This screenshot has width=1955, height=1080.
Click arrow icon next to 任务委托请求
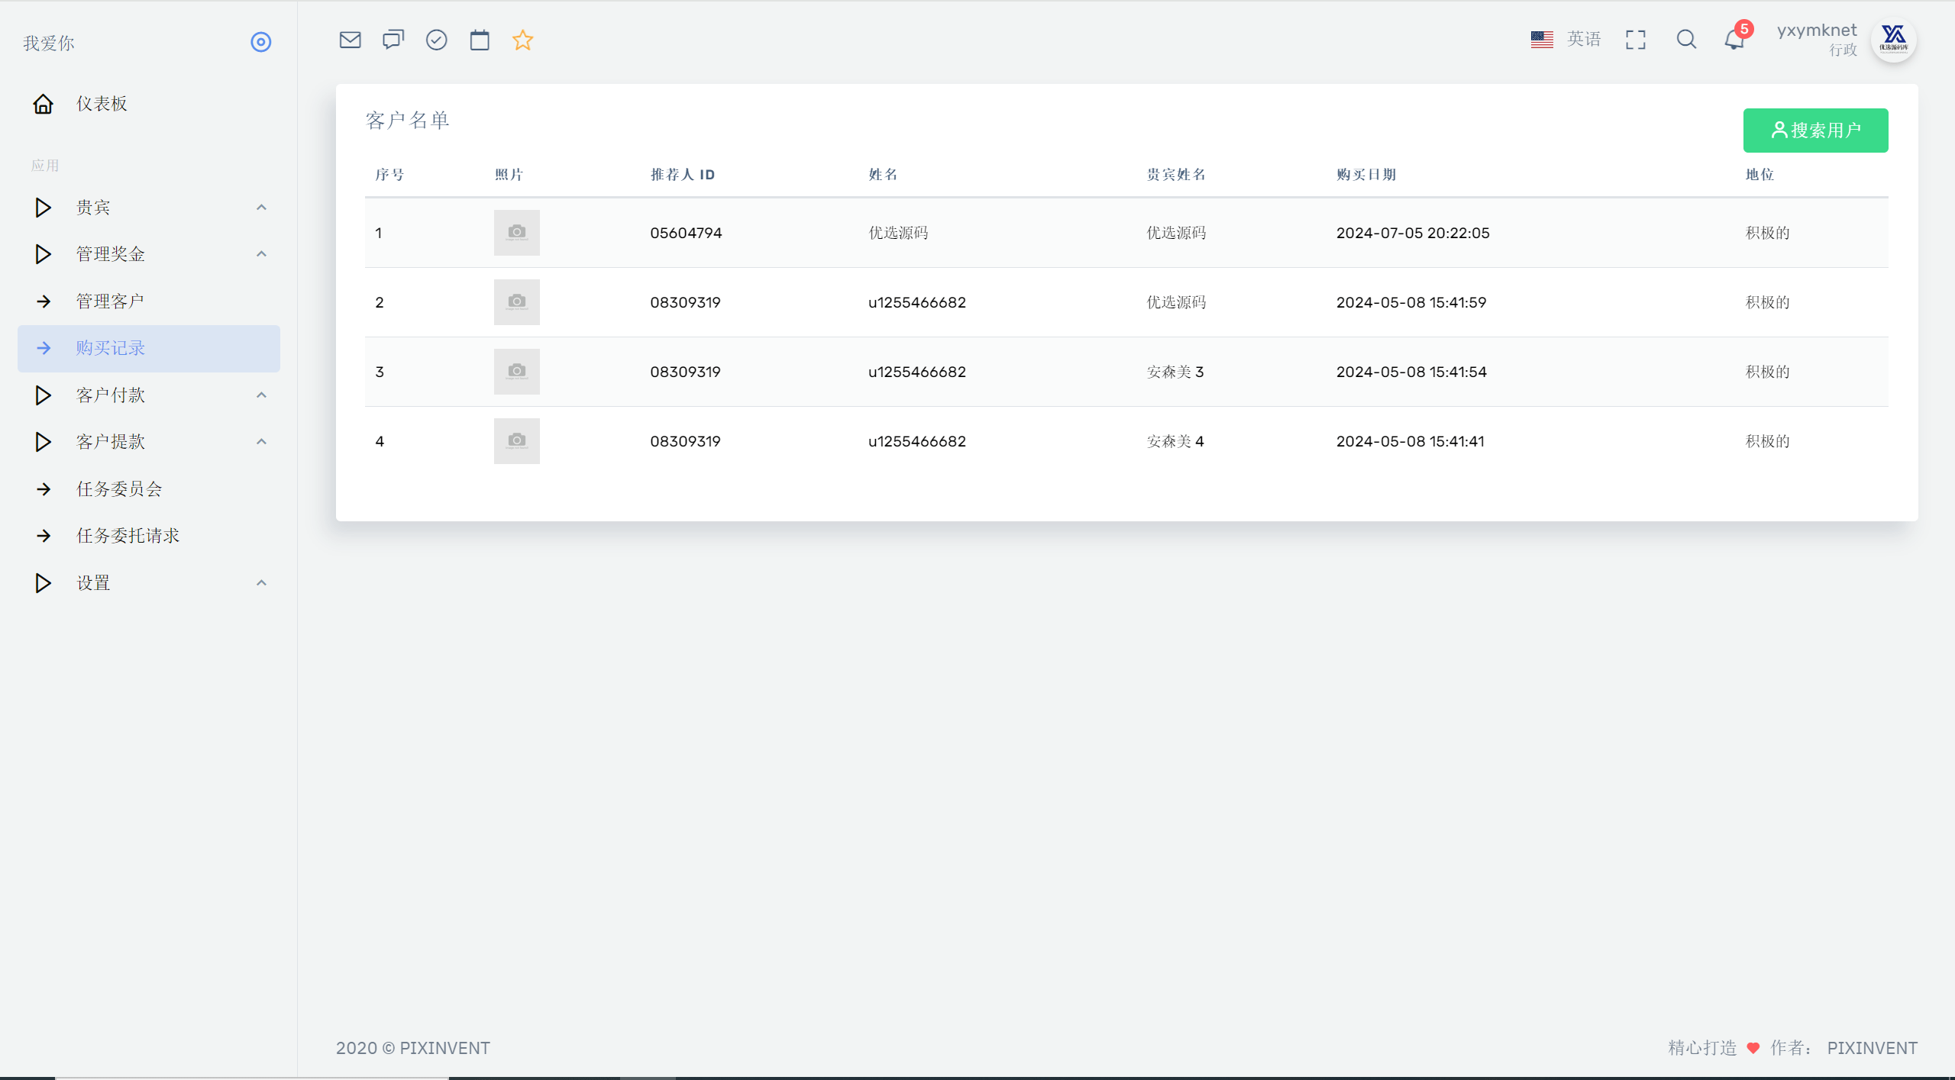tap(44, 536)
